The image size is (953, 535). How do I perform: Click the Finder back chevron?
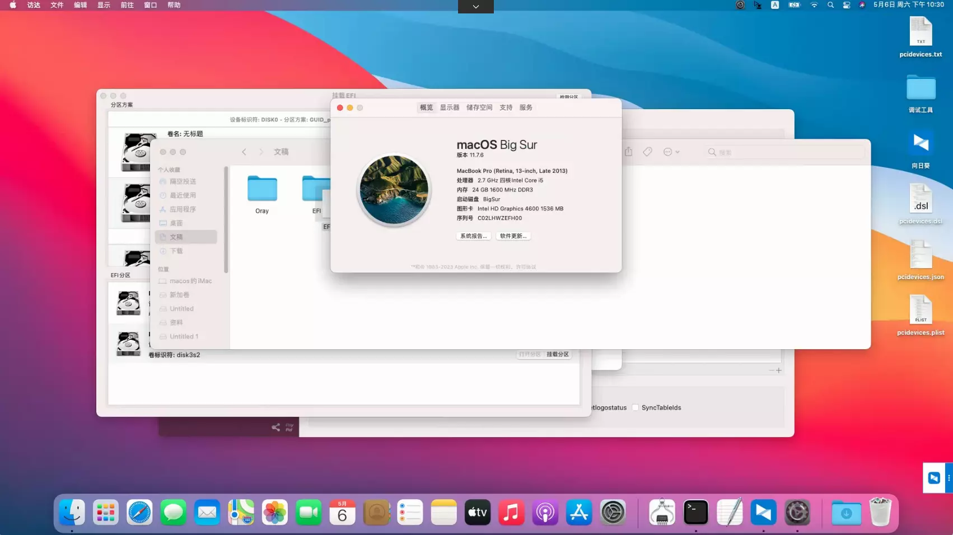pos(244,152)
